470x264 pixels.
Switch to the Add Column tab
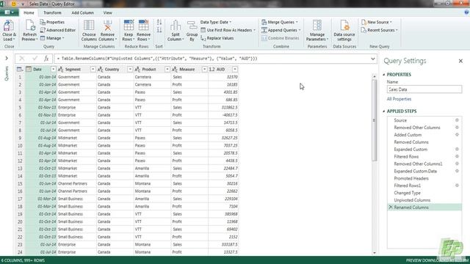pyautogui.click(x=82, y=12)
